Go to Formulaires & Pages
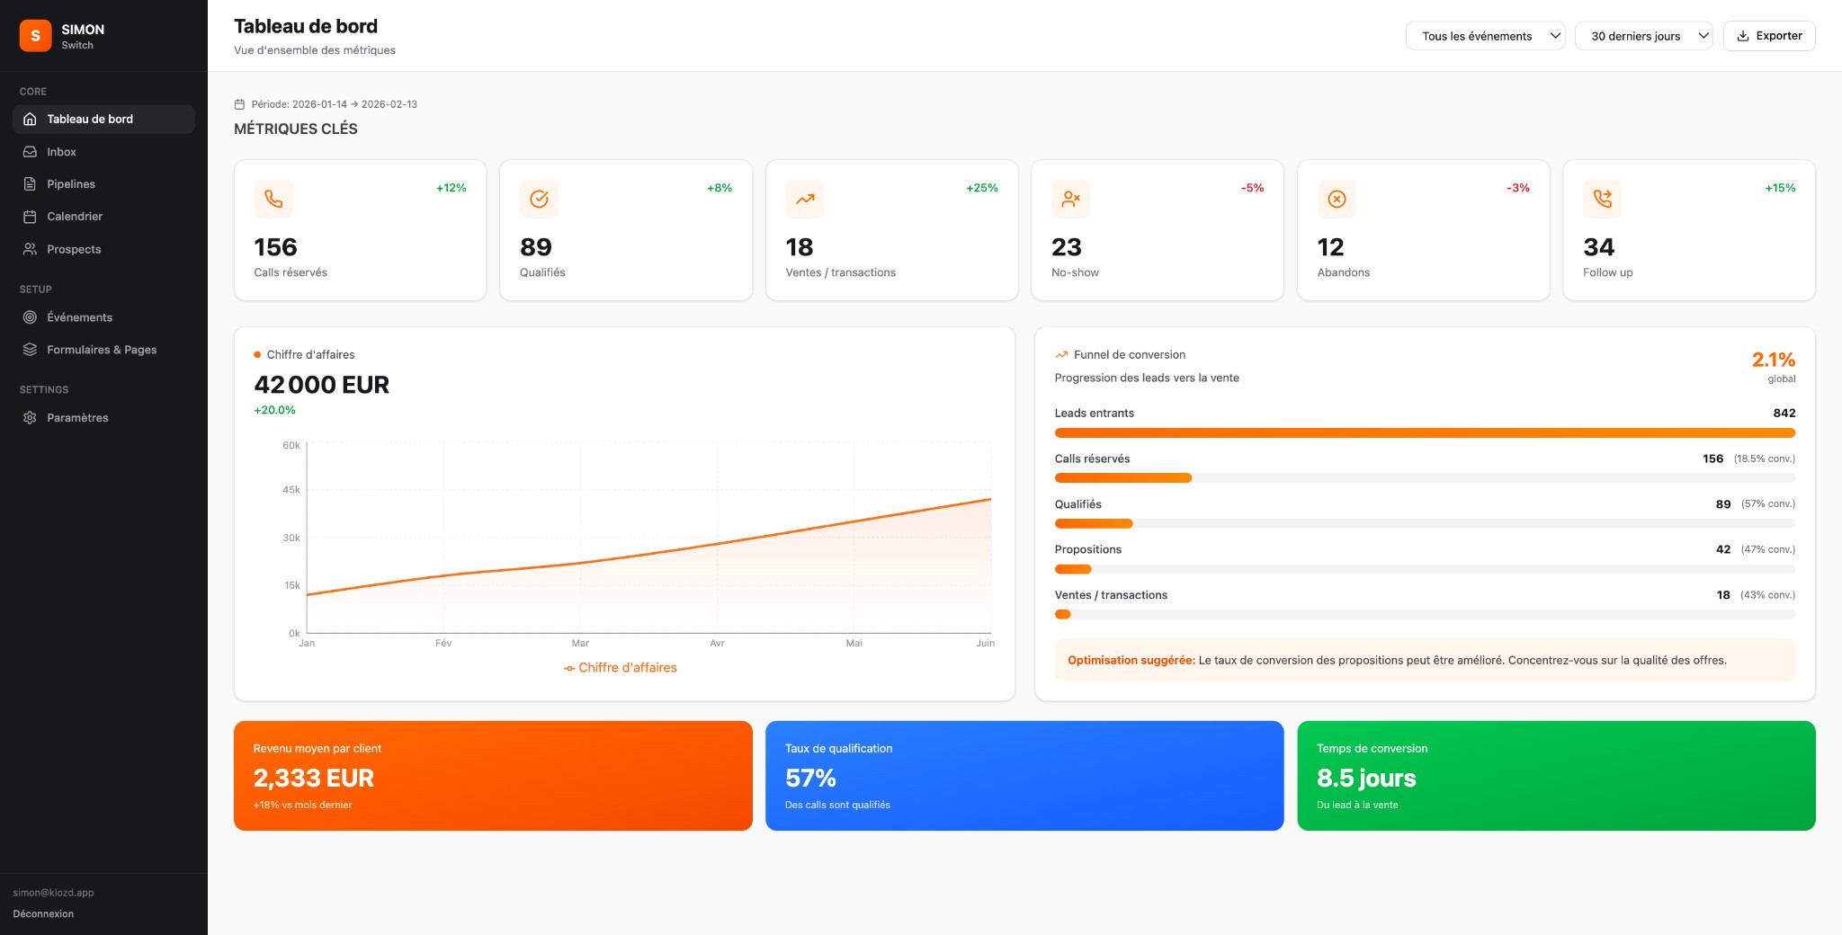Image resolution: width=1842 pixels, height=935 pixels. point(102,349)
